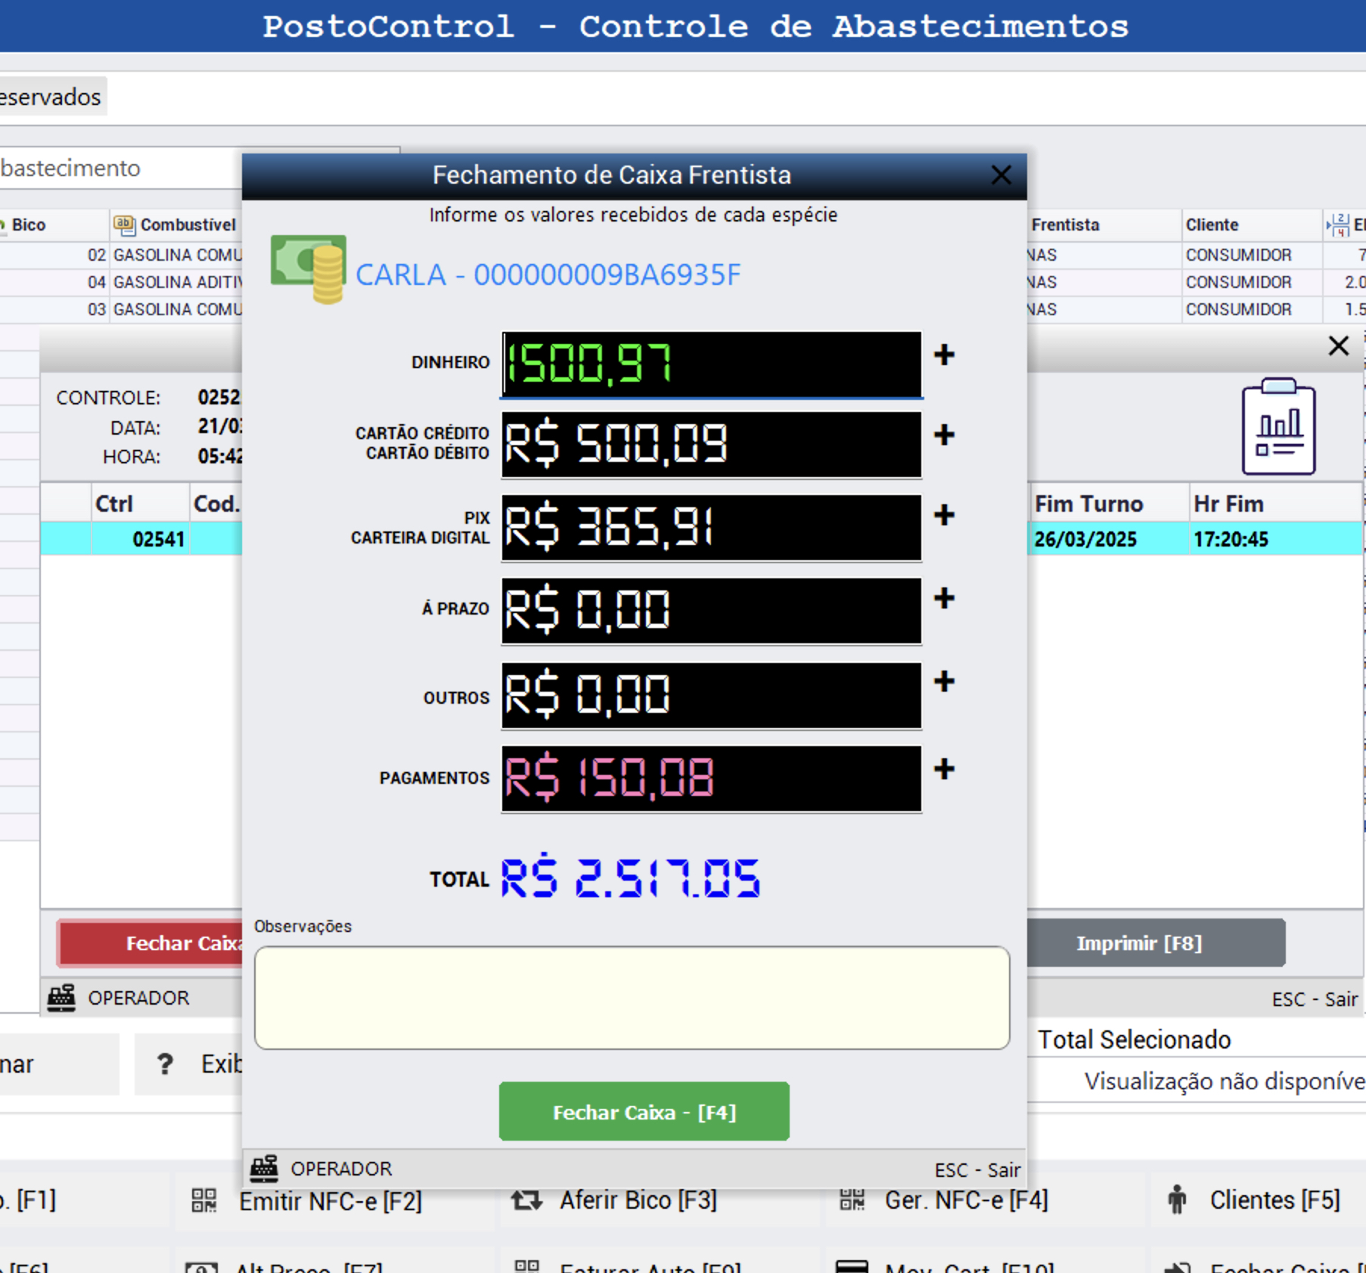
Task: Click the red Fechar Caixa button behind dialog
Action: pyautogui.click(x=150, y=943)
